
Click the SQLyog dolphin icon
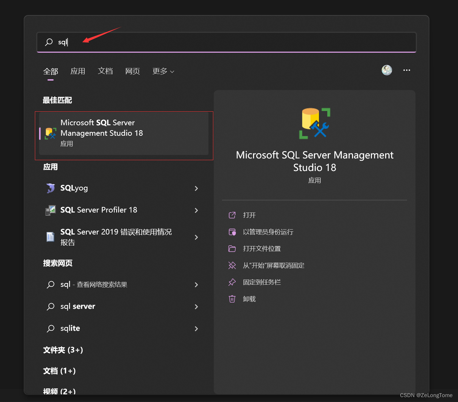click(x=51, y=188)
